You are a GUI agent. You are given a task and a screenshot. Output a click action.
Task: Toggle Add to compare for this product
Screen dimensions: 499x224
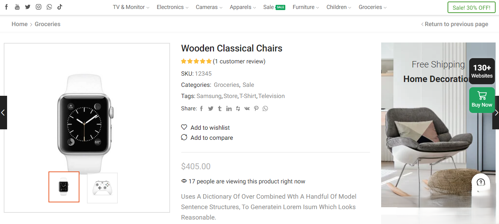point(207,138)
